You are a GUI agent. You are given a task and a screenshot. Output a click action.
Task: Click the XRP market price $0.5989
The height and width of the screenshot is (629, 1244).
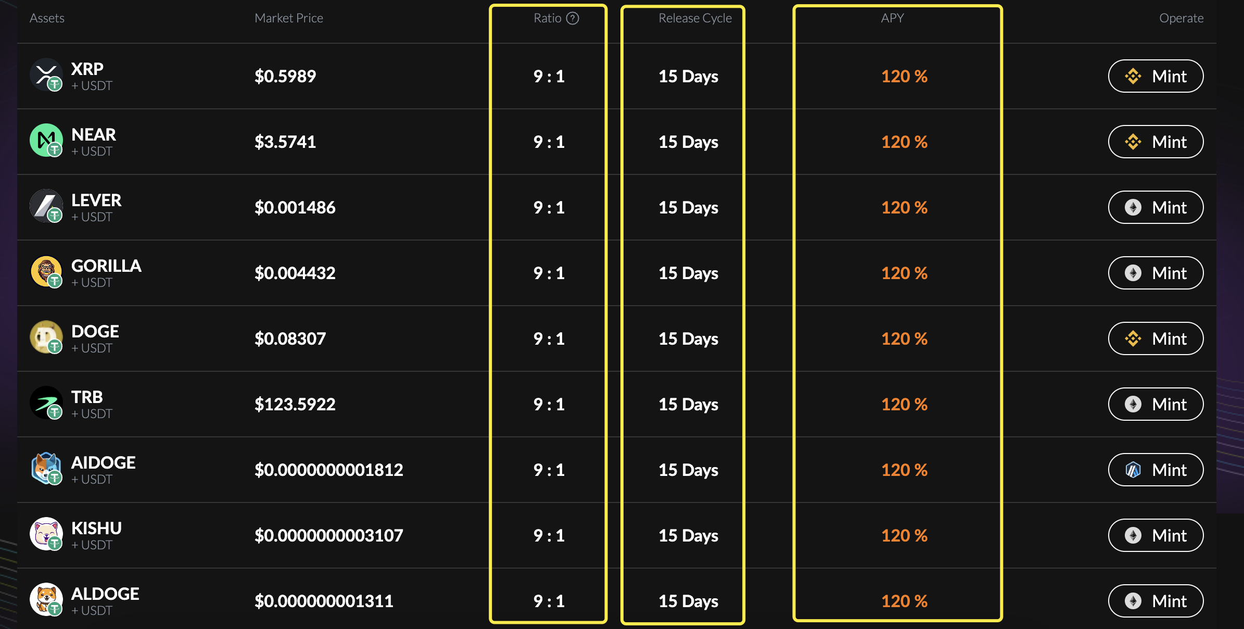point(285,76)
